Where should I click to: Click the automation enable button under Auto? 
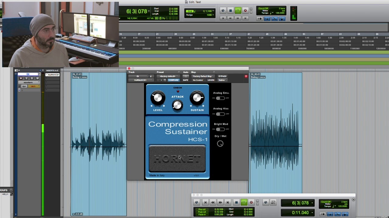[x=186, y=76]
